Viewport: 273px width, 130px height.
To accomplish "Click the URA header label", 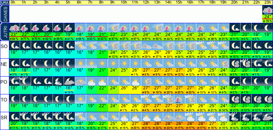I will coord(5,2).
